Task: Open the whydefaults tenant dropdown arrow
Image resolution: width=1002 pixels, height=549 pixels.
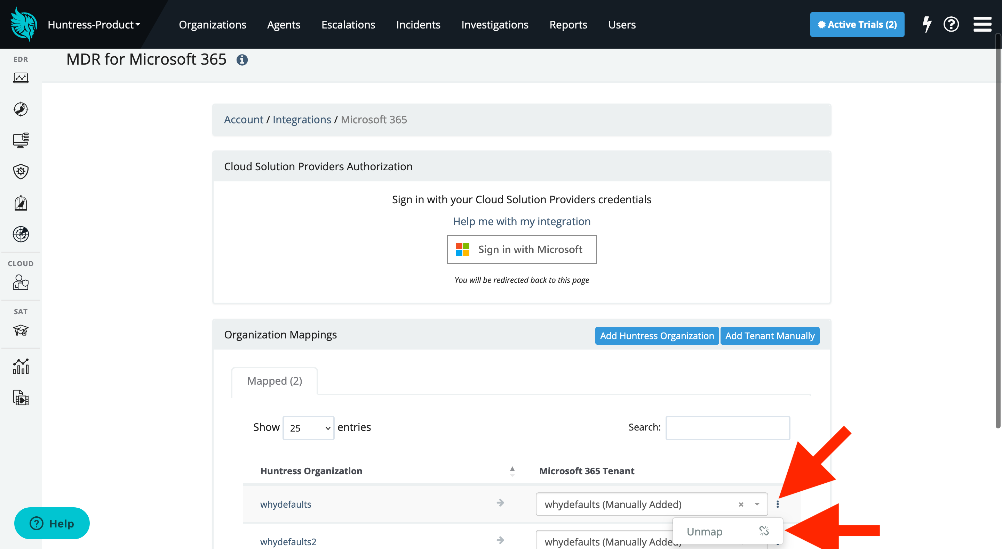Action: coord(757,504)
